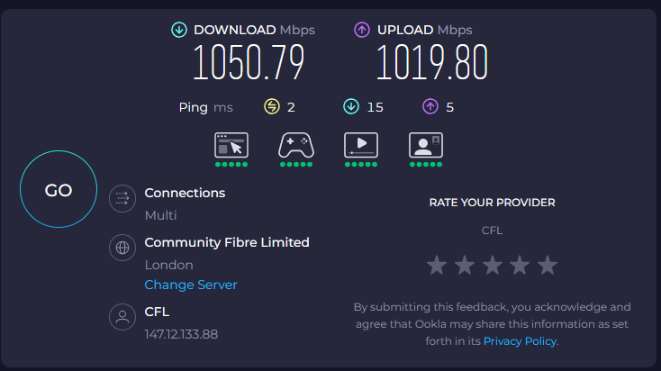The height and width of the screenshot is (371, 661).
Task: Select the video streaming performance icon
Action: [361, 145]
